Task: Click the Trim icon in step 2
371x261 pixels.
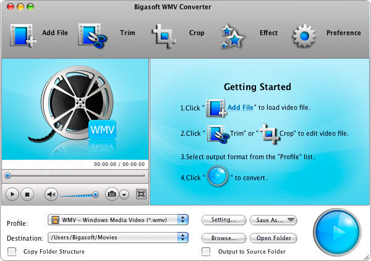Action: coord(218,134)
